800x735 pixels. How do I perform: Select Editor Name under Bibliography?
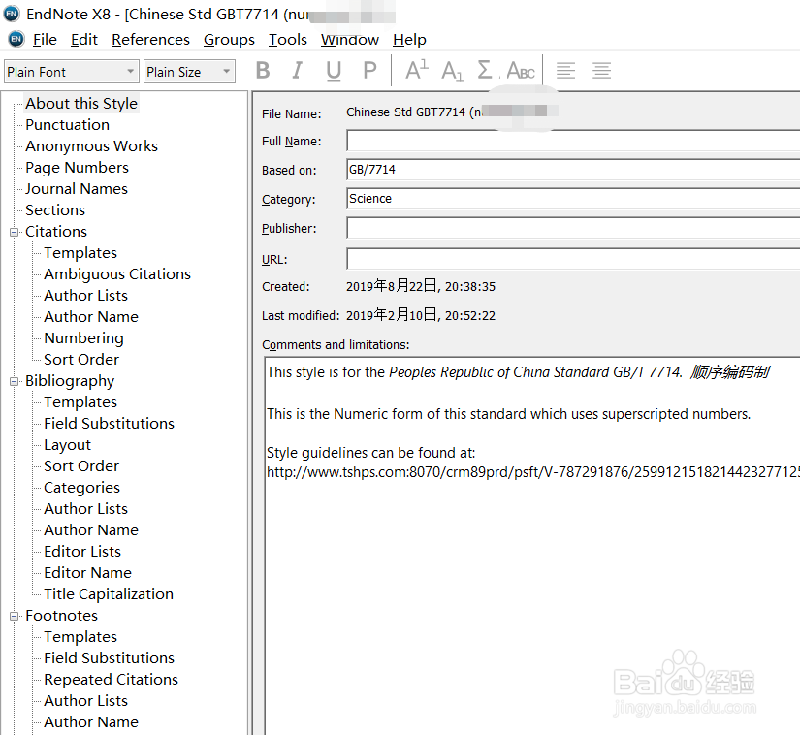pyautogui.click(x=87, y=573)
